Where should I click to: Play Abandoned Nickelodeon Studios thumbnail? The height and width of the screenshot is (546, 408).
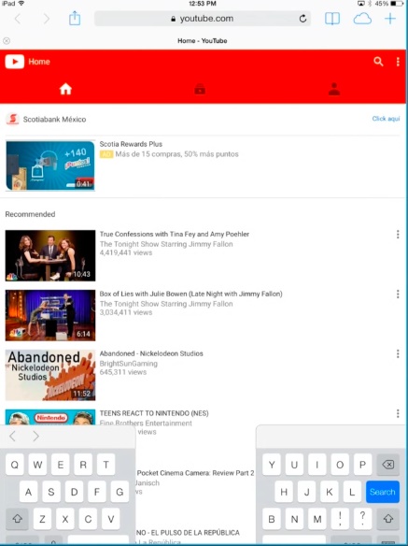[50, 375]
